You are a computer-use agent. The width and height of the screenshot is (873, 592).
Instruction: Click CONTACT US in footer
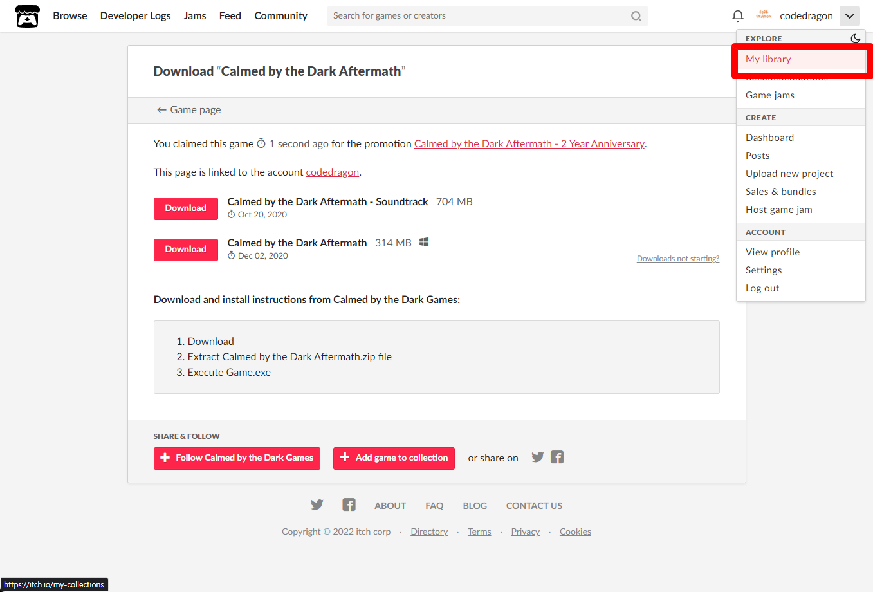point(534,506)
